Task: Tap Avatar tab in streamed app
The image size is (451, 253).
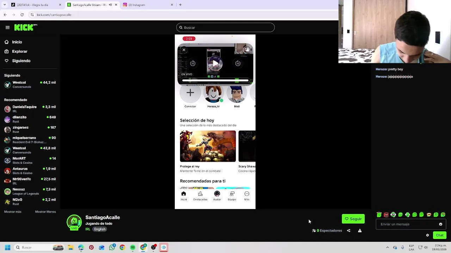Action: (217, 196)
